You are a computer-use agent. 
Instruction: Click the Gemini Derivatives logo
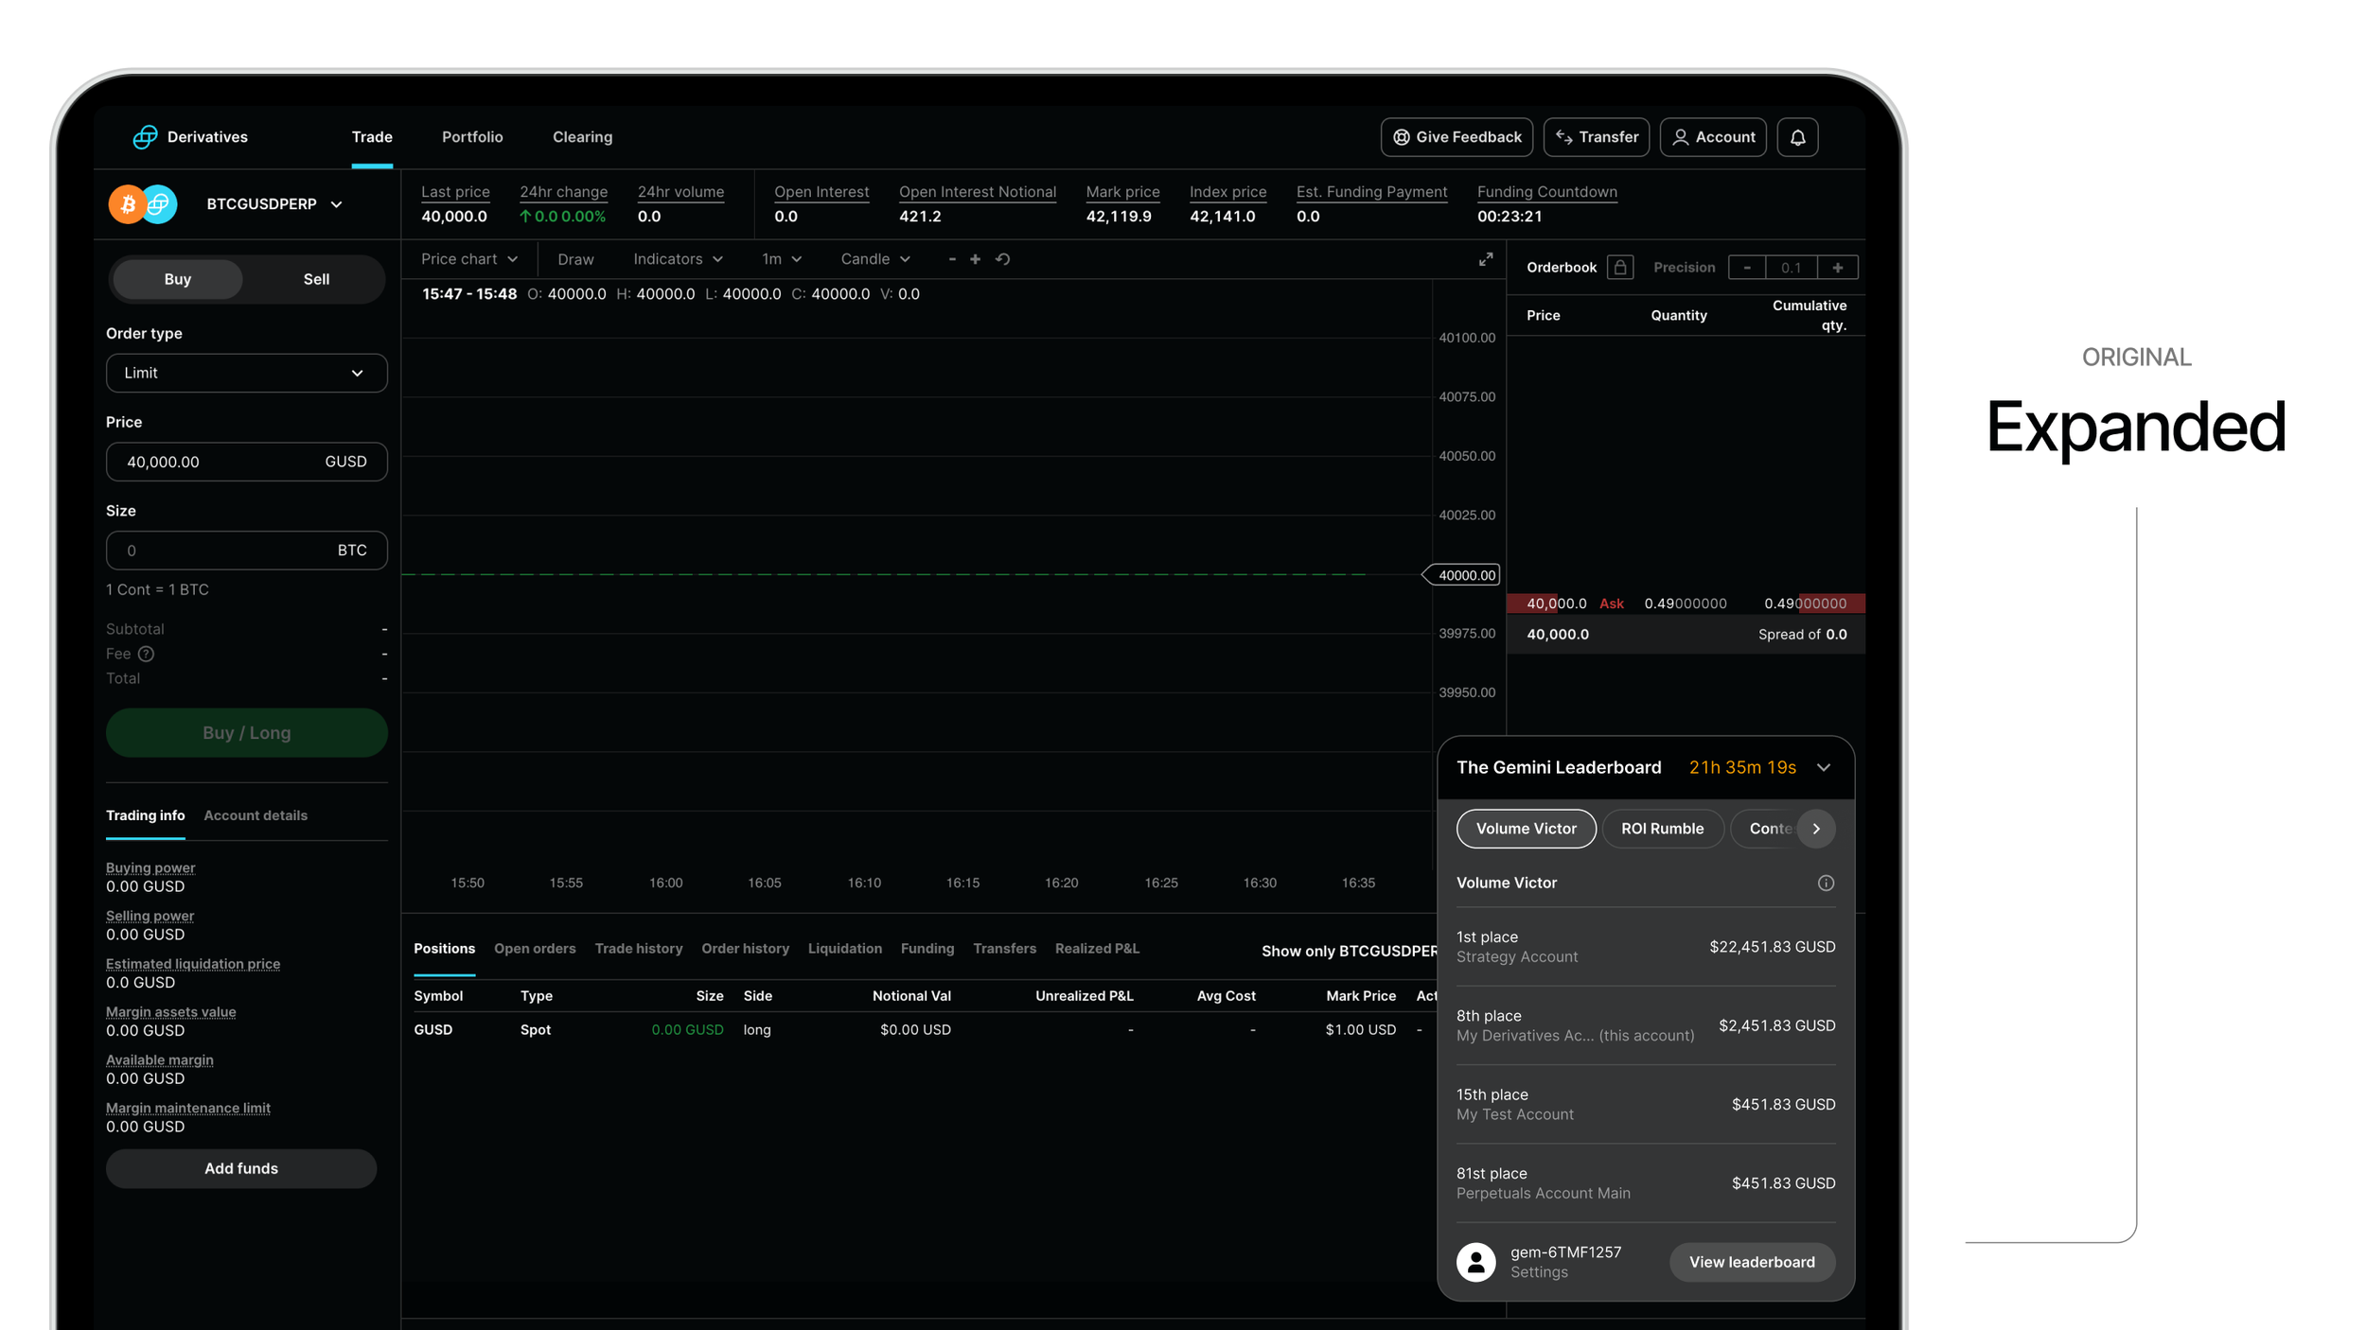[145, 137]
